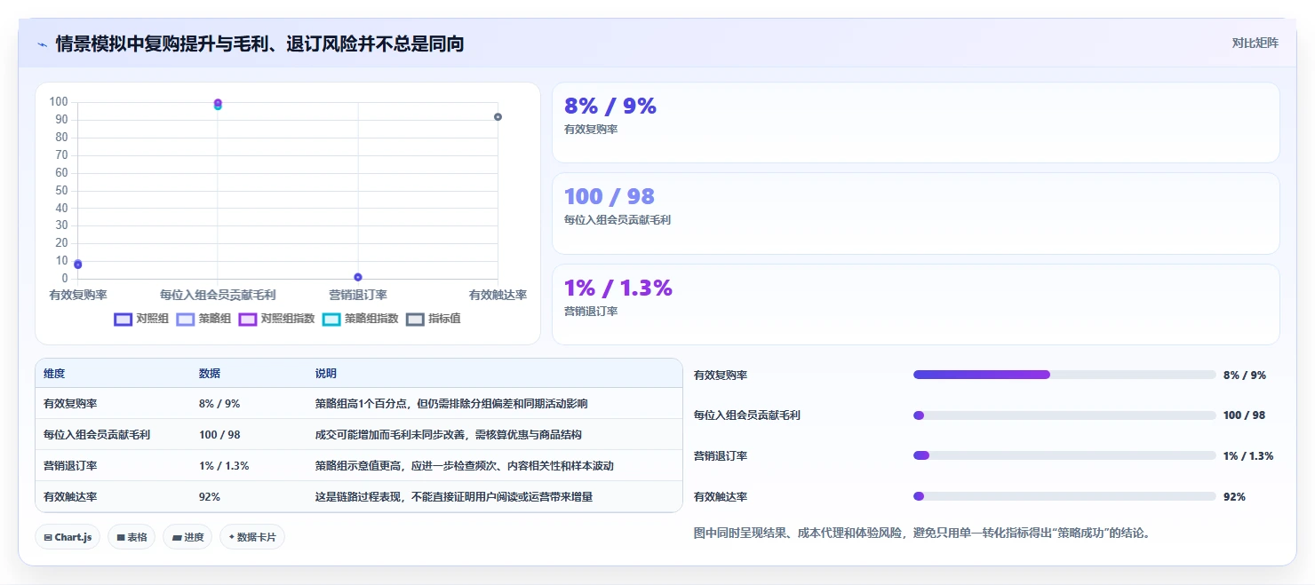Screen dimensions: 1315x585
Task: Open the 8% / 9% 有效复购率 data card
Action: pyautogui.click(x=916, y=123)
